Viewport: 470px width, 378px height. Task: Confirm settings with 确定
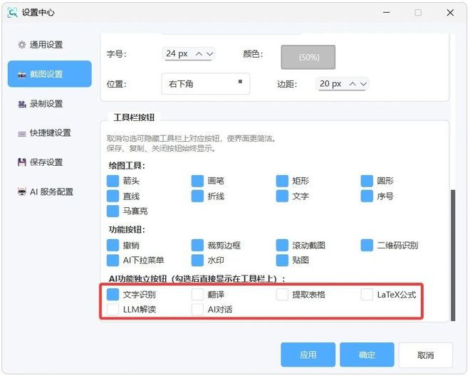[x=367, y=355]
